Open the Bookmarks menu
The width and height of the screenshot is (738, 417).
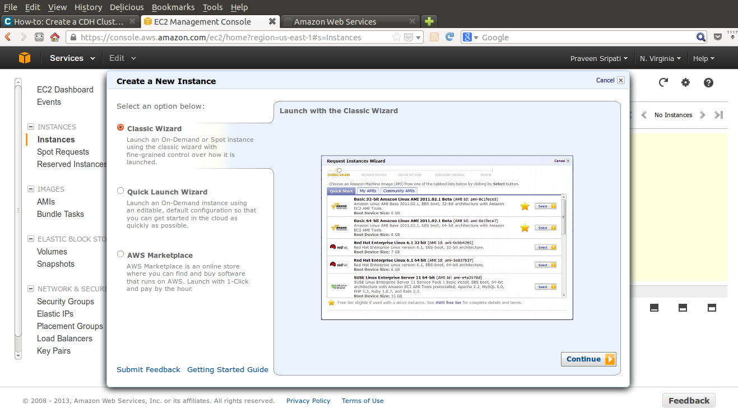[173, 7]
